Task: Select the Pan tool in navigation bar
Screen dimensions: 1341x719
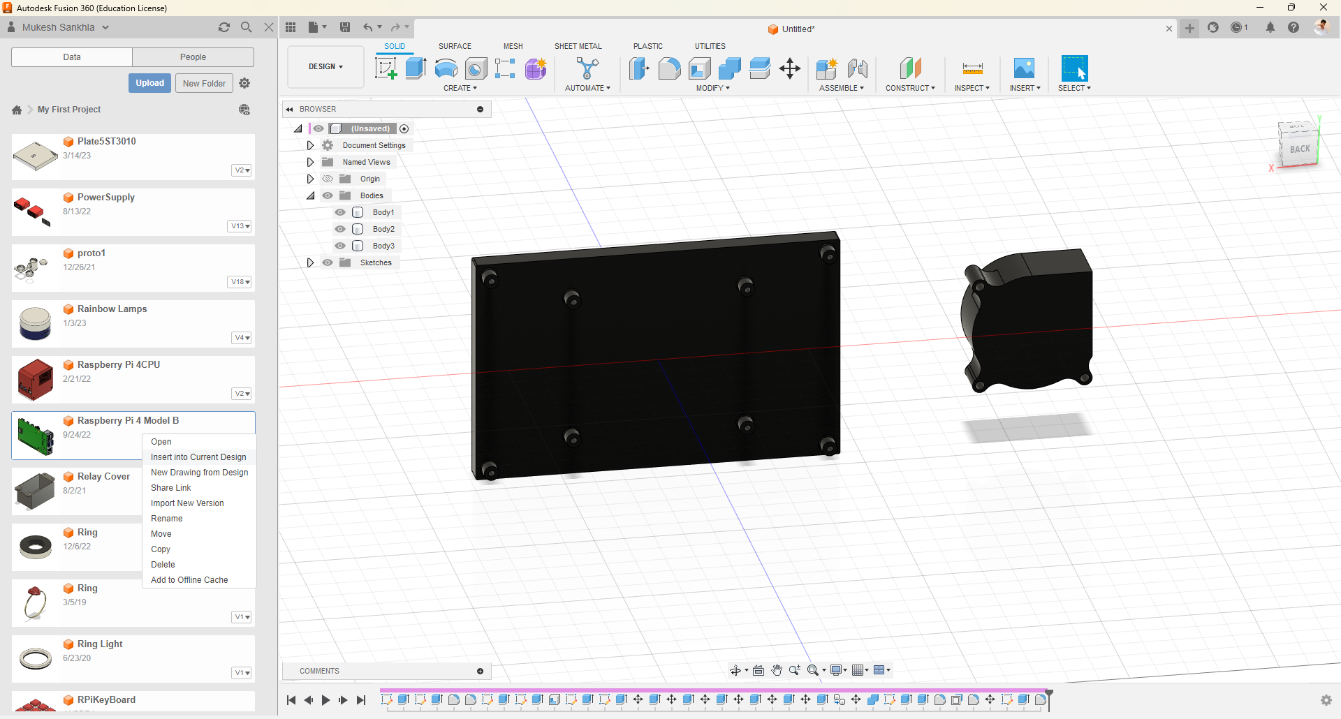Action: [x=777, y=670]
